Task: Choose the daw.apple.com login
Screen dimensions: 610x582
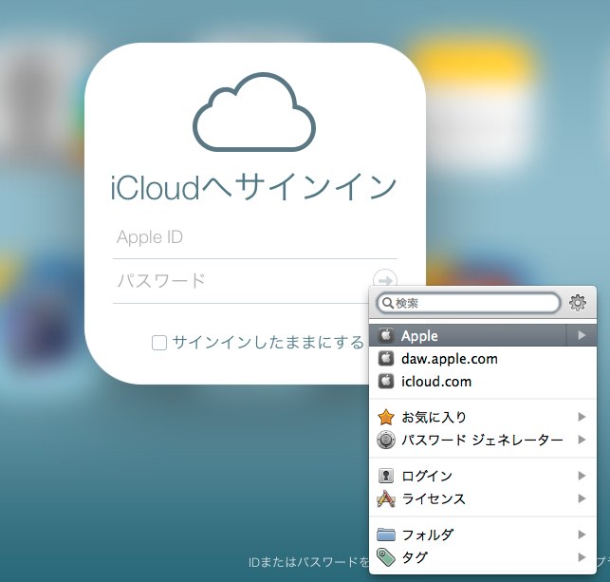Action: pyautogui.click(x=482, y=359)
